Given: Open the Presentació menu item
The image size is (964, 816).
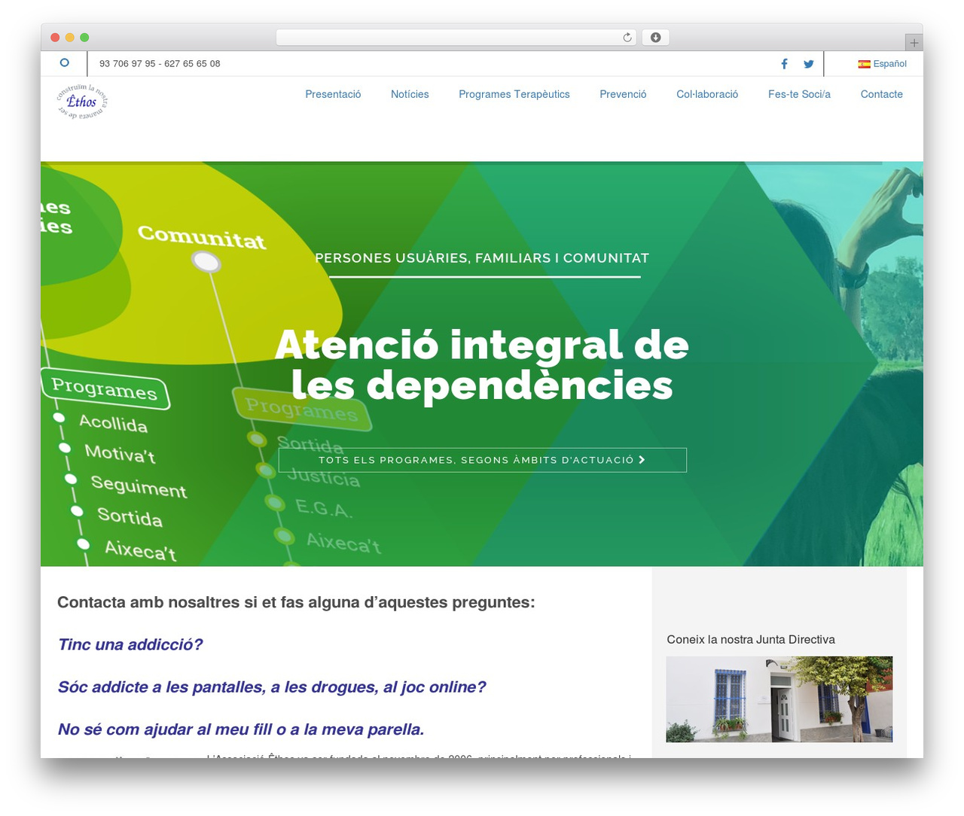Looking at the screenshot, I should 333,94.
